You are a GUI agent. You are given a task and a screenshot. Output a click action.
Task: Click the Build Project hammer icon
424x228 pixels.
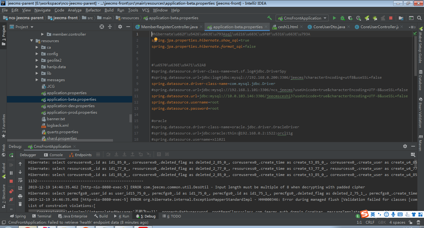[269, 18]
